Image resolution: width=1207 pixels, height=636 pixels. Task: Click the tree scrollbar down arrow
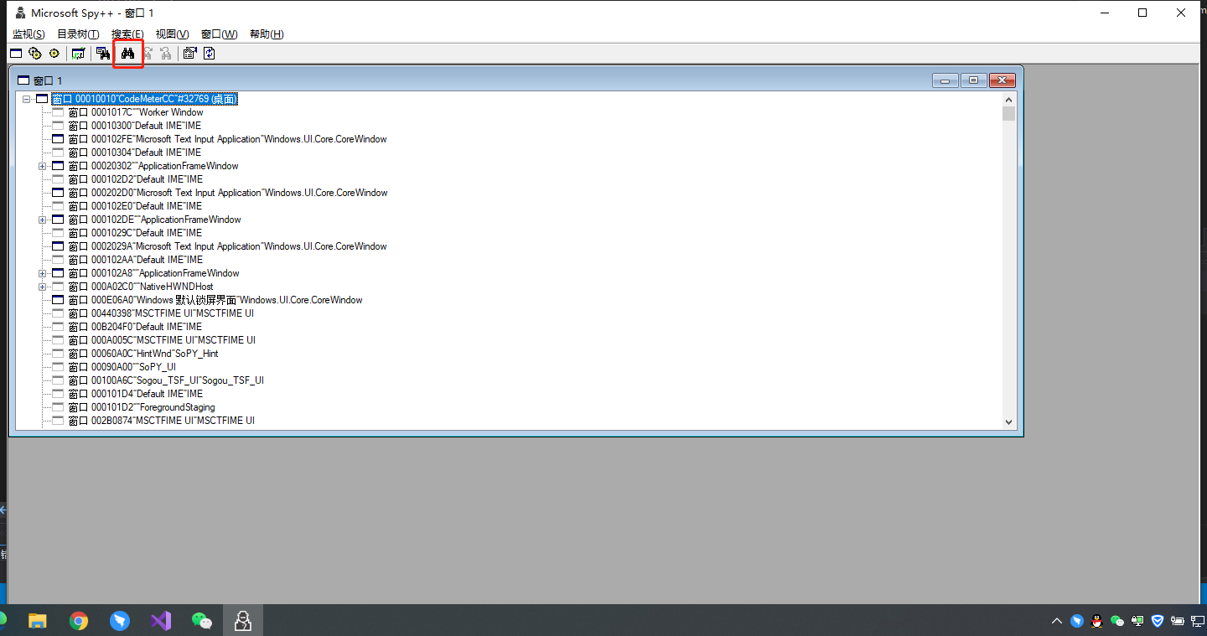[x=1008, y=422]
